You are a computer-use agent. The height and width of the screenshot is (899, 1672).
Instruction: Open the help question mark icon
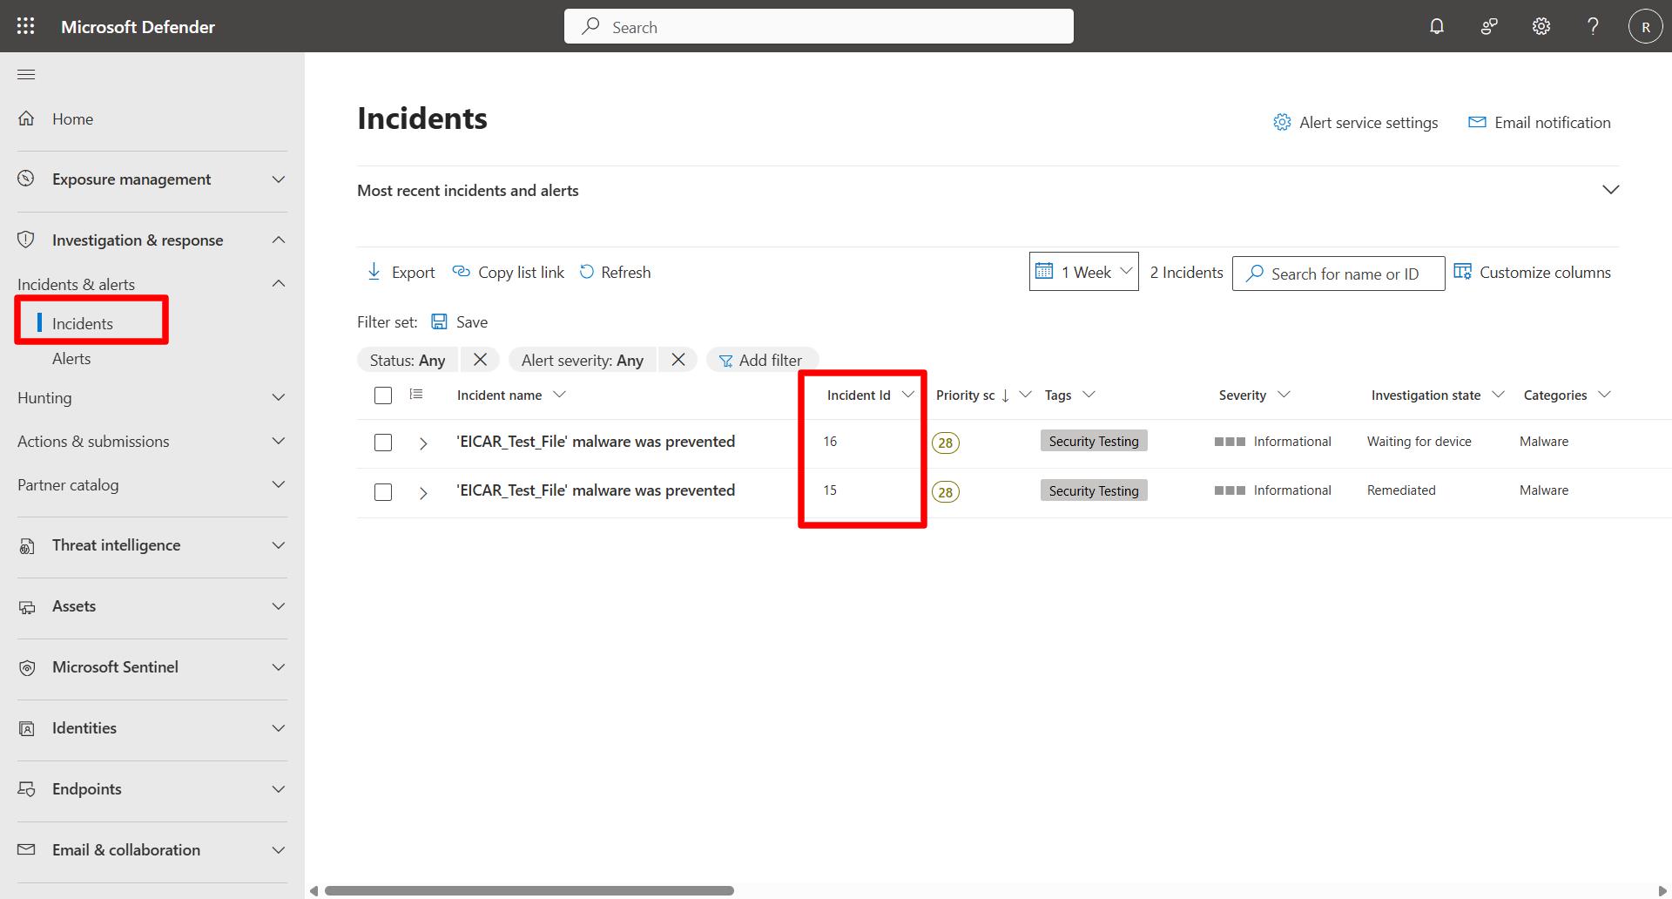click(x=1593, y=26)
